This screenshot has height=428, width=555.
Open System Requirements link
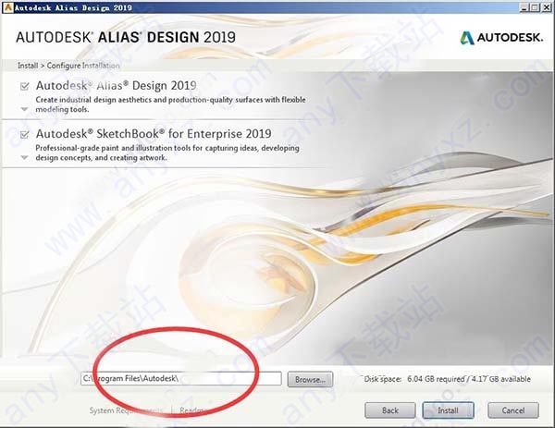[x=126, y=410]
